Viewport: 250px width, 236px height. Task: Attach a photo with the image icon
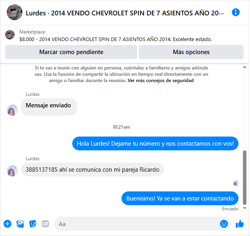(x=20, y=224)
